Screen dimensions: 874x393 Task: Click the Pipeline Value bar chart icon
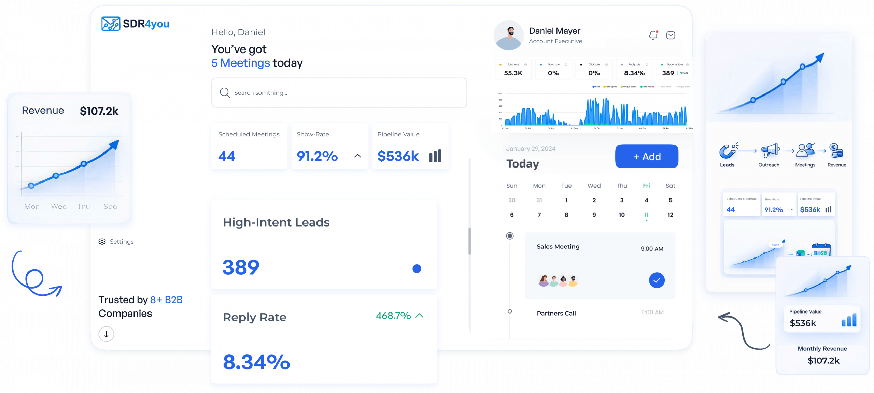(435, 156)
